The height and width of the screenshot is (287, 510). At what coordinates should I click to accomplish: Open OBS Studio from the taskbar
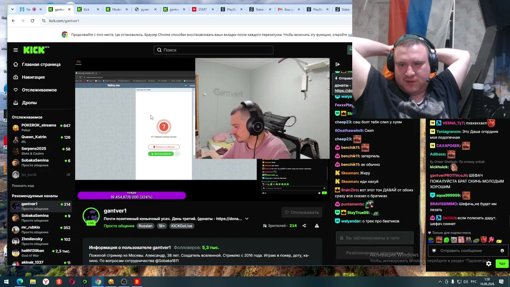coord(124,282)
